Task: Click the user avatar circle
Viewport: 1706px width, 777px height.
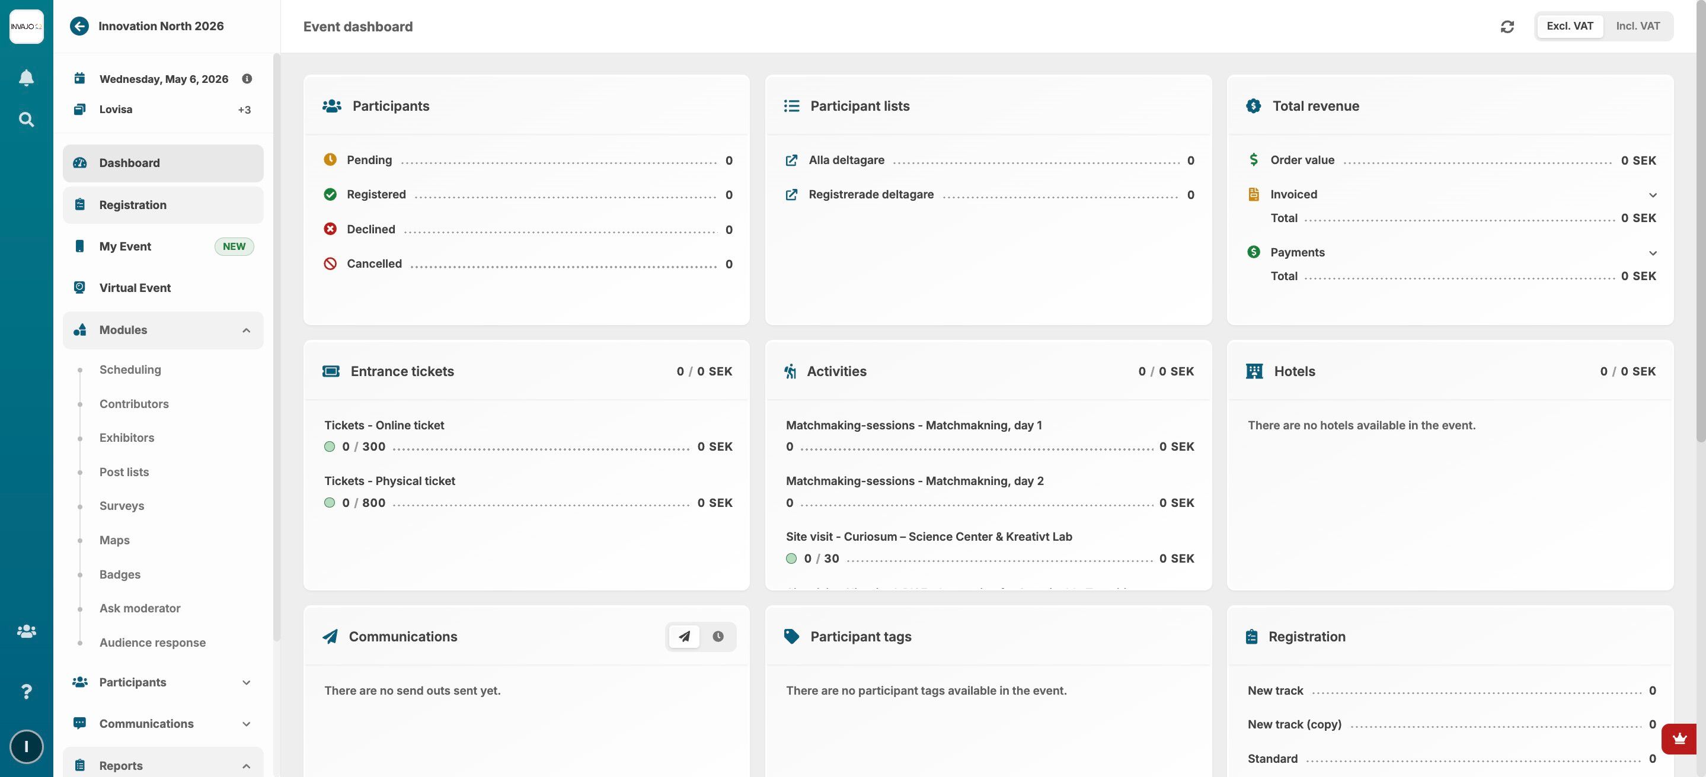Action: click(x=26, y=747)
